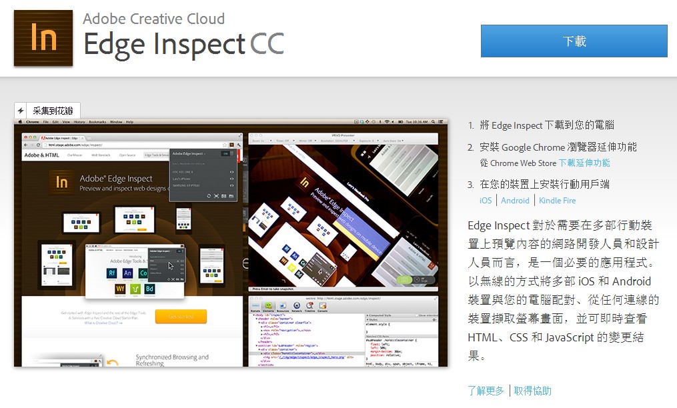The height and width of the screenshot is (408, 677).
Task: Click the Edge Inspect logo in page header
Action: pos(43,38)
